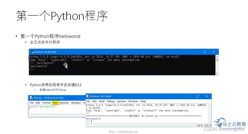The height and width of the screenshot is (134, 248).
Task: Click the print('helloworld') code line in editor
Action: tap(43, 107)
